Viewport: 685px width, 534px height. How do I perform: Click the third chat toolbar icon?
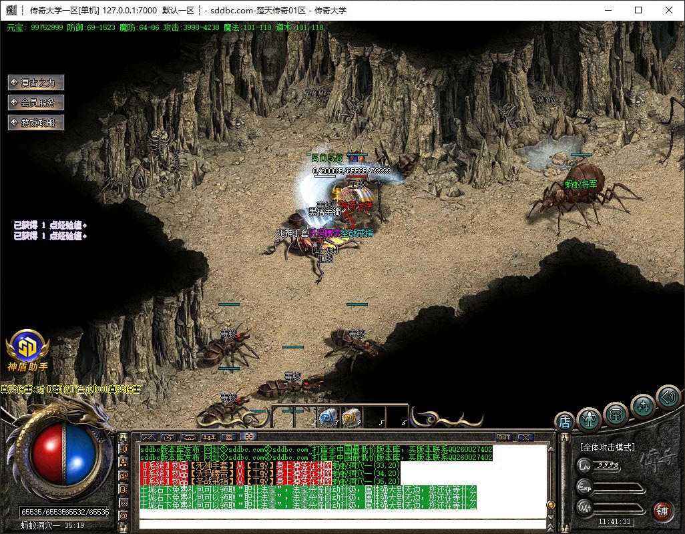[189, 437]
